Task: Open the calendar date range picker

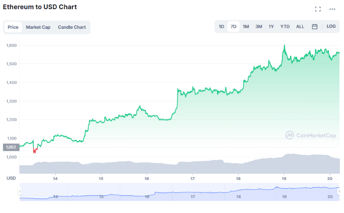Action: (x=315, y=27)
